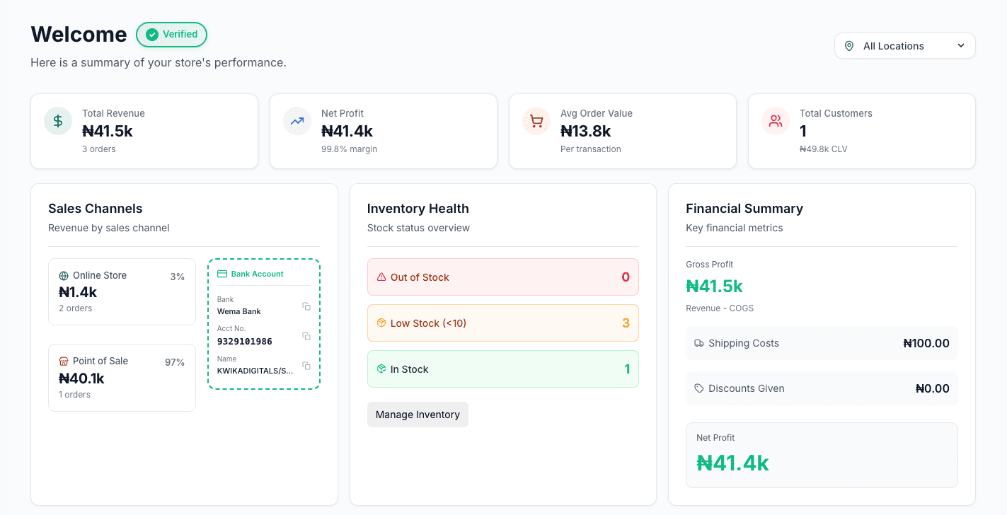Open the Low Stock (<10) row
Screen dimensions: 1007x515
503,323
